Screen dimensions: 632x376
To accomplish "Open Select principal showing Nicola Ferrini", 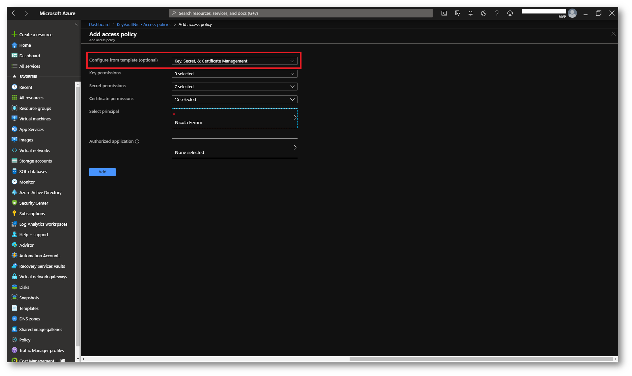I will 234,118.
